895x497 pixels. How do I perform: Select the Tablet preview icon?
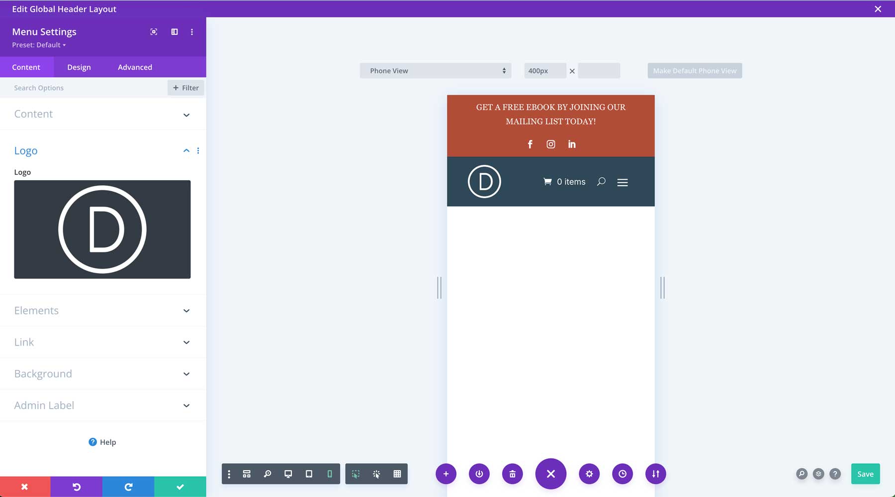click(x=309, y=474)
